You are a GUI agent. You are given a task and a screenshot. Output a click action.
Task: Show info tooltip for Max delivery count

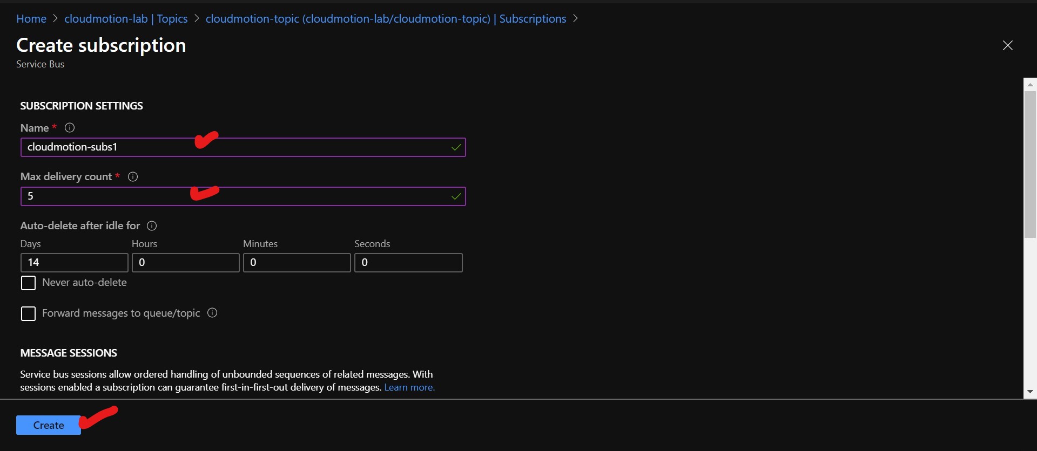point(133,177)
